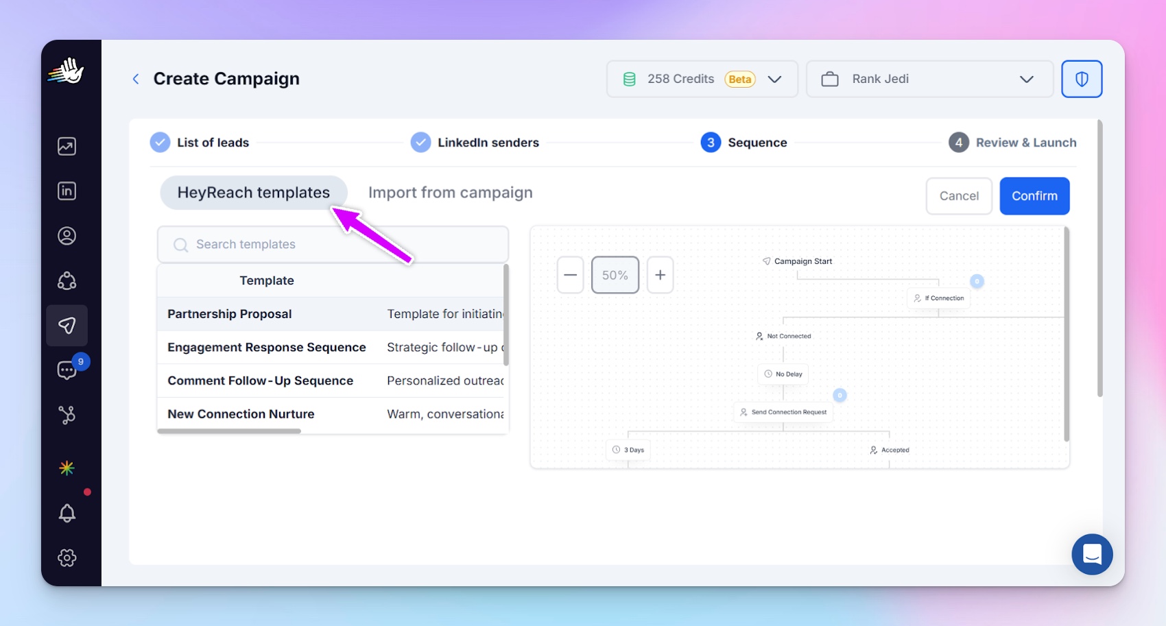The height and width of the screenshot is (626, 1166).
Task: Click the green credits coins icon
Action: [x=629, y=80]
